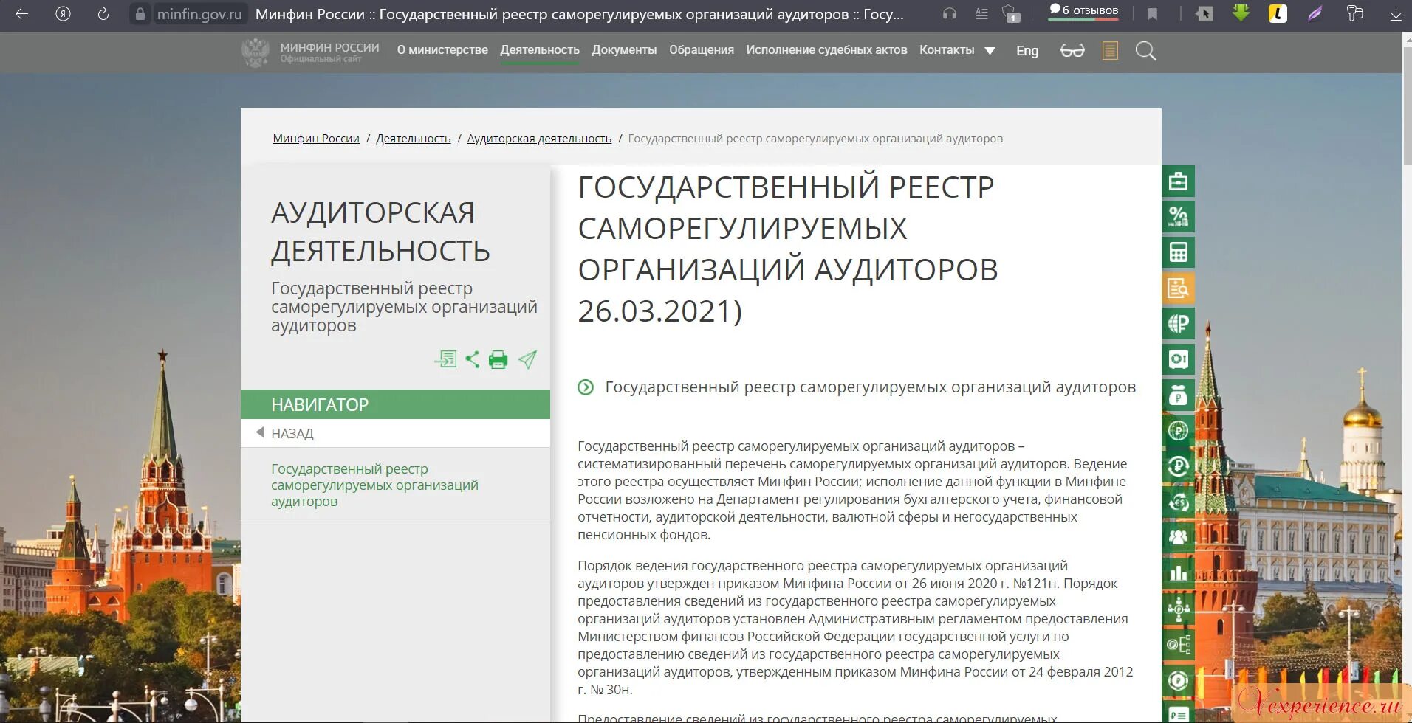
Task: Click the cursor-arrow extension icon
Action: (1204, 13)
